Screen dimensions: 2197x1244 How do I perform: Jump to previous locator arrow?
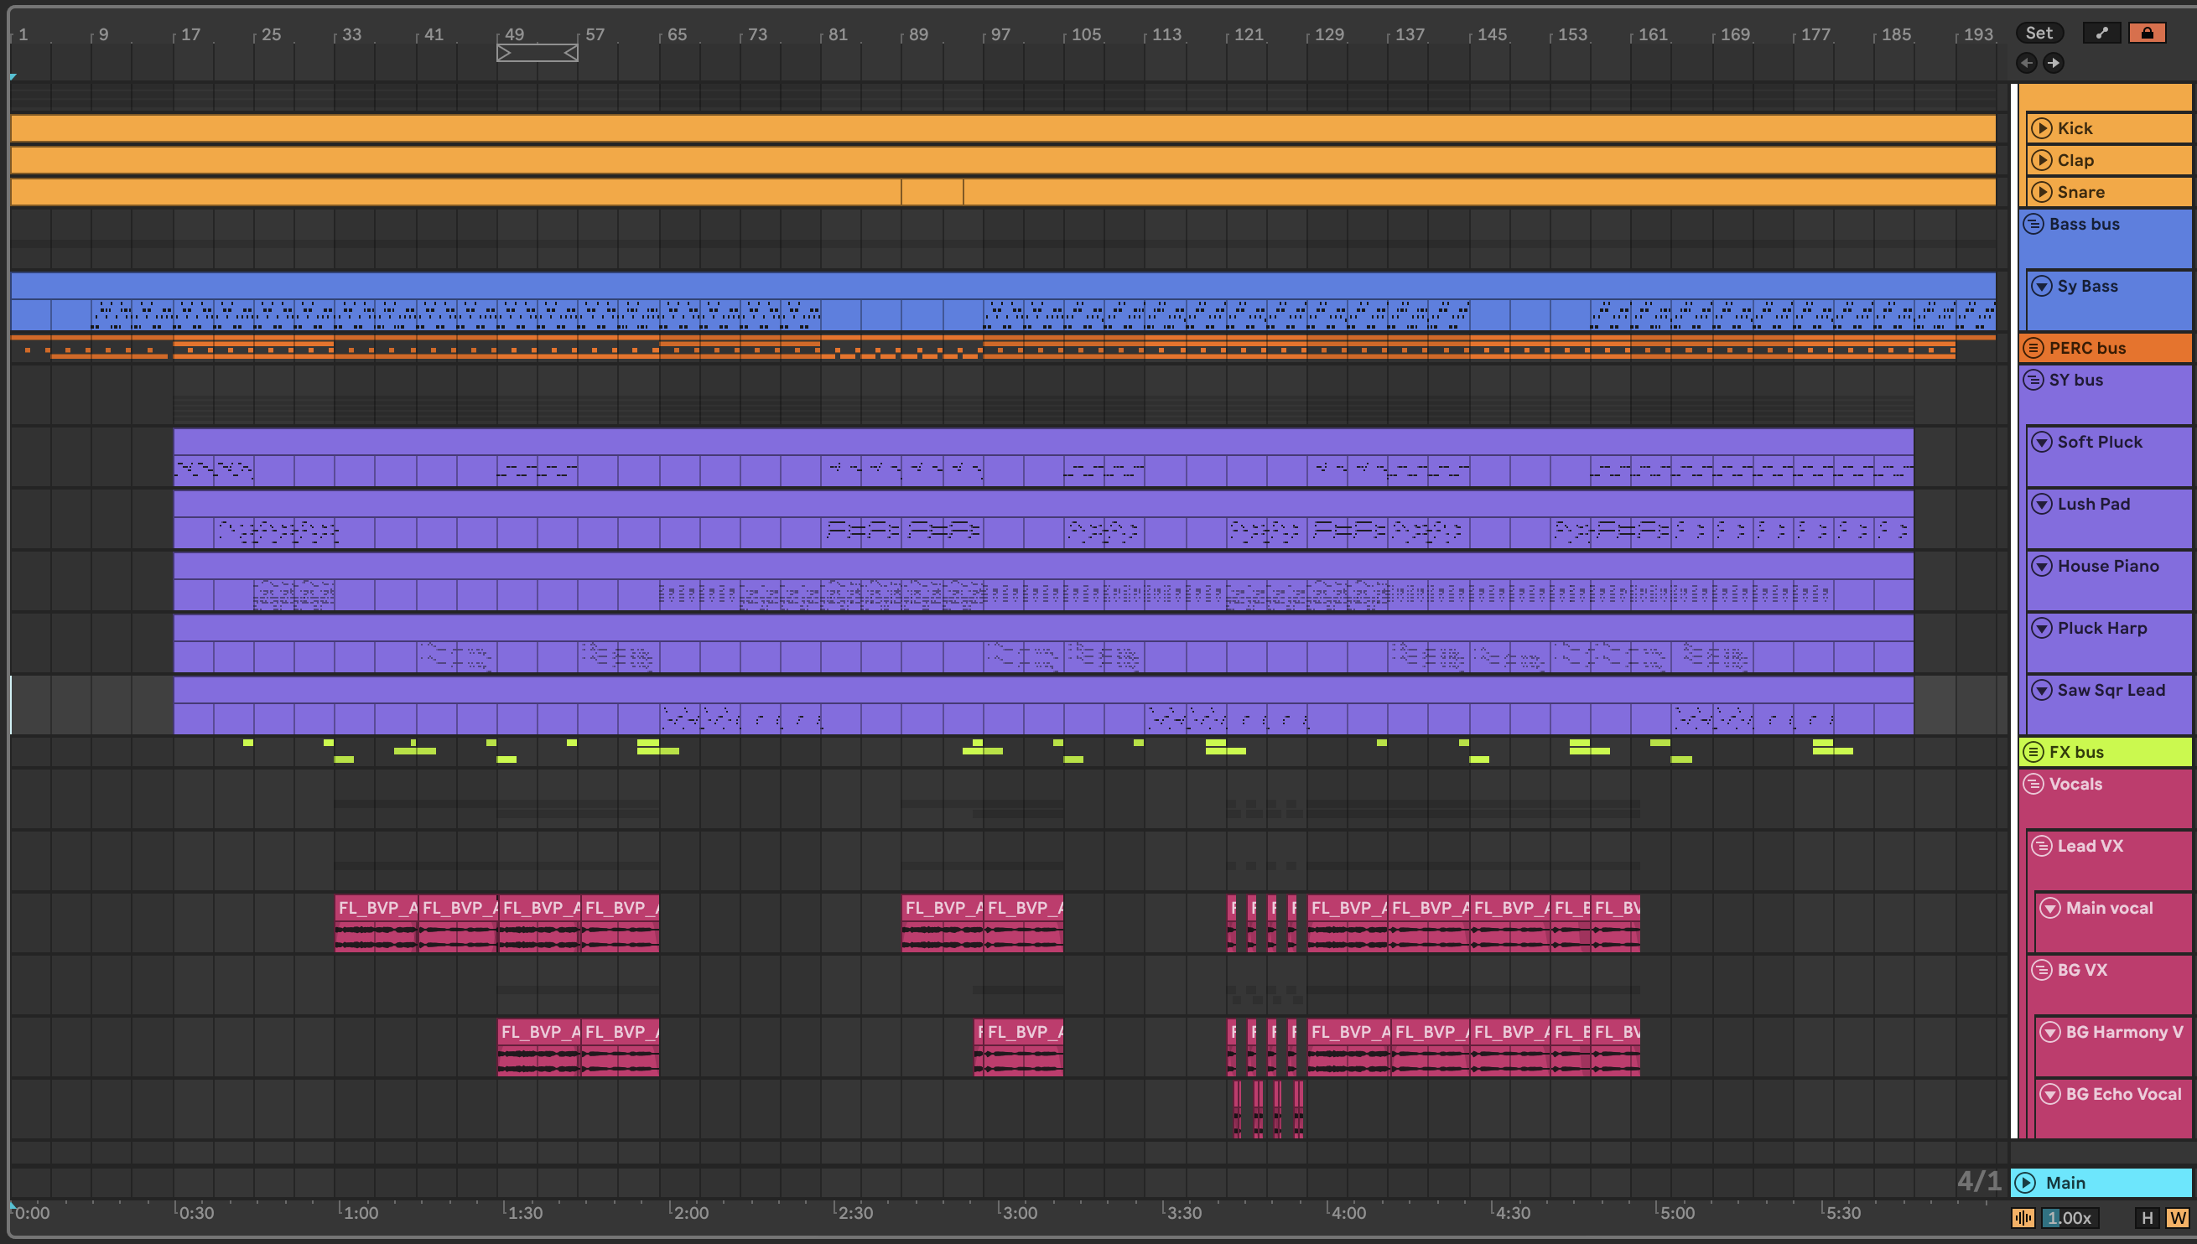[x=2026, y=62]
